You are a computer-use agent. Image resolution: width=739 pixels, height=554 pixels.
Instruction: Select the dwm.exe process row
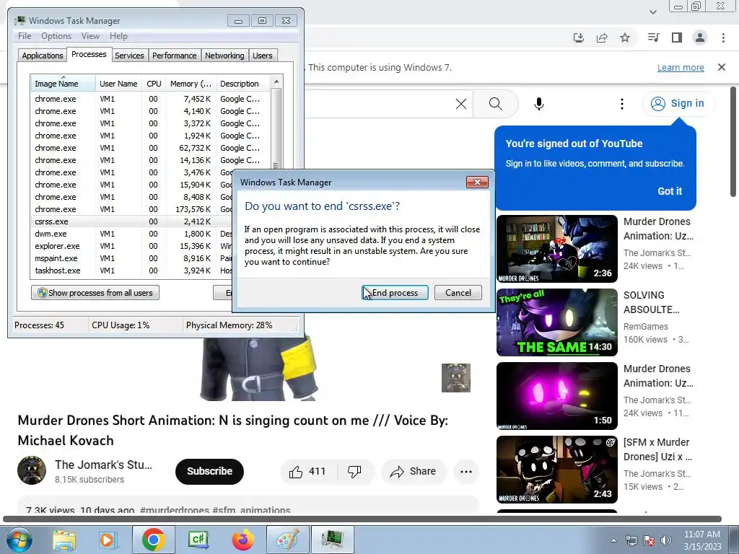(x=132, y=234)
